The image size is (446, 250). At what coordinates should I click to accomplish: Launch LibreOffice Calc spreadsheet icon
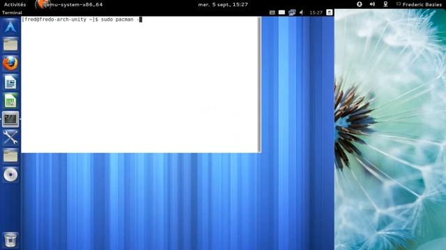tap(10, 101)
